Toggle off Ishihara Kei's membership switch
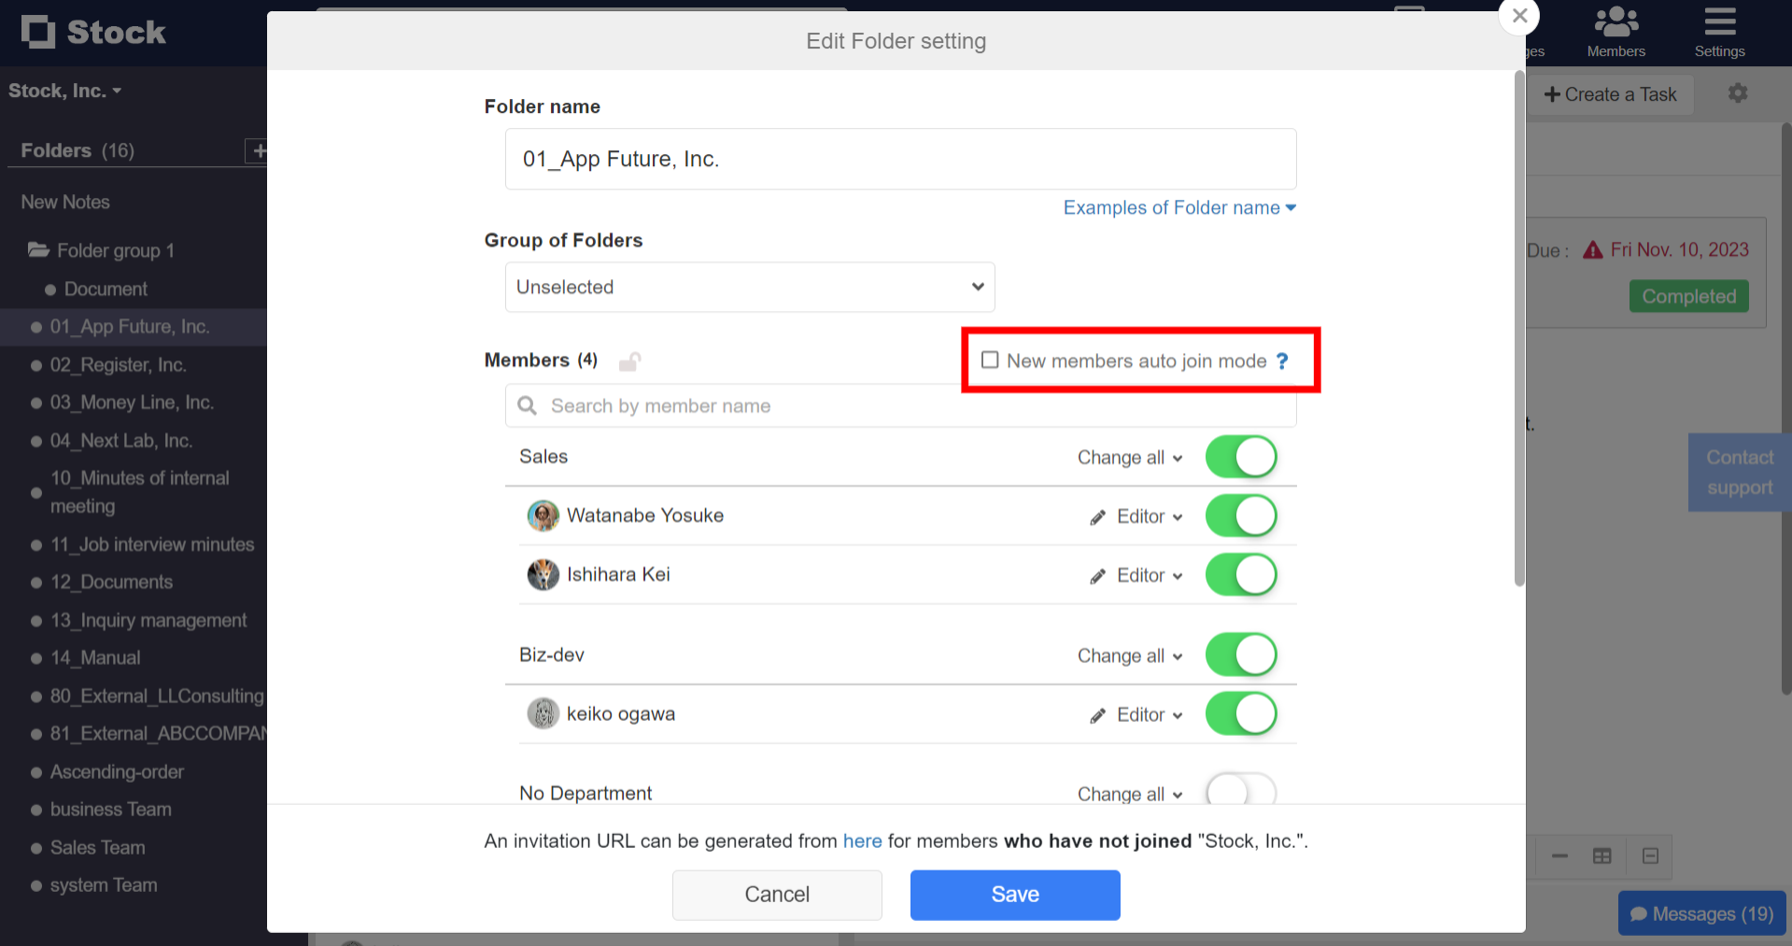 [x=1241, y=575]
